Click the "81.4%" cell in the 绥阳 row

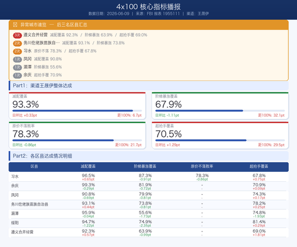(x=259, y=222)
